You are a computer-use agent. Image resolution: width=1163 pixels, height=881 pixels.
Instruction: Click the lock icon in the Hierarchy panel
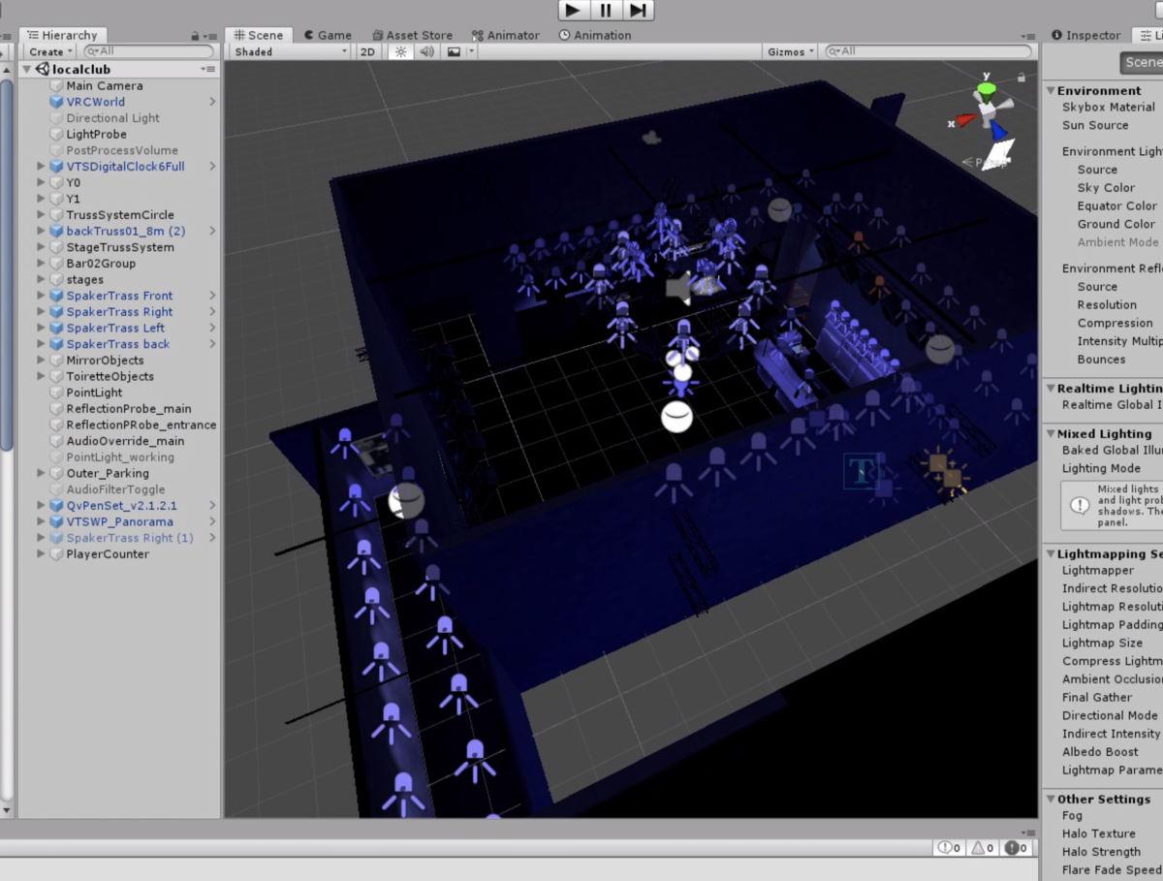(195, 36)
